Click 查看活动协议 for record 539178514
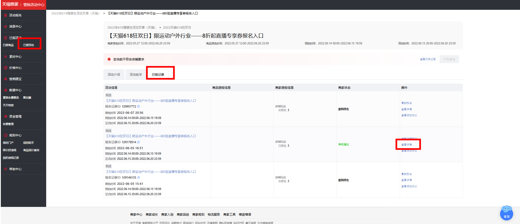The height and width of the screenshot is (224, 520). coord(409,151)
